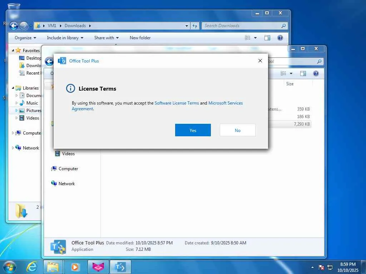This screenshot has height=274, width=366.
Task: Open the Downloads address bar history dropdown
Action: pyautogui.click(x=187, y=26)
